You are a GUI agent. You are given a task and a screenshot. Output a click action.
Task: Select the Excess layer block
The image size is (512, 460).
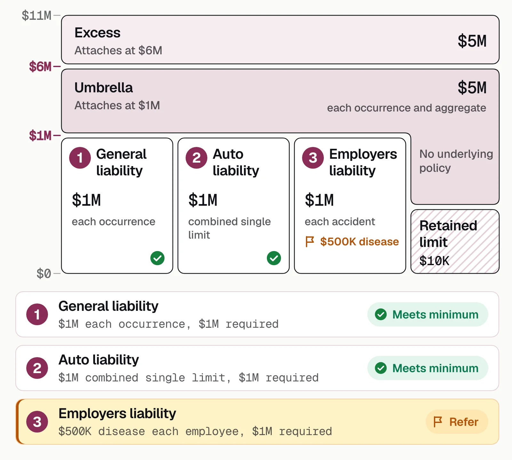click(280, 40)
